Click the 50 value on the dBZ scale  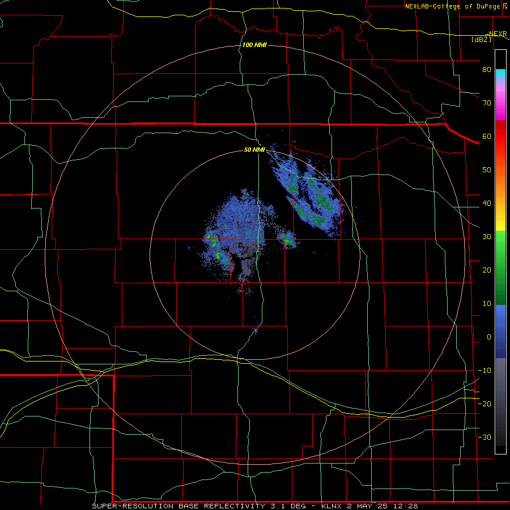487,170
